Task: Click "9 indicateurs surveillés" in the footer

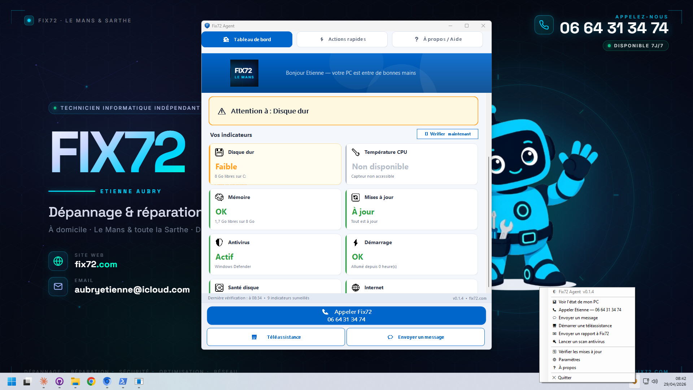Action: coord(288,298)
